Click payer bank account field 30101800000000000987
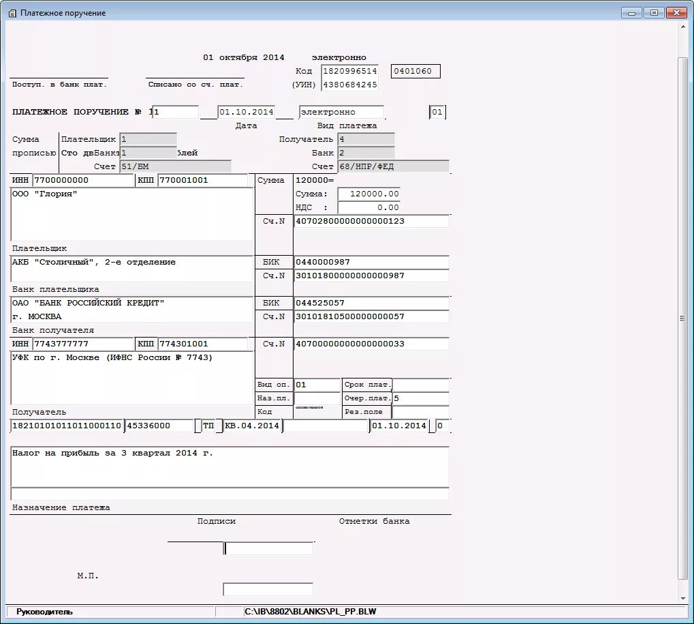Image resolution: width=694 pixels, height=624 pixels. click(x=371, y=276)
